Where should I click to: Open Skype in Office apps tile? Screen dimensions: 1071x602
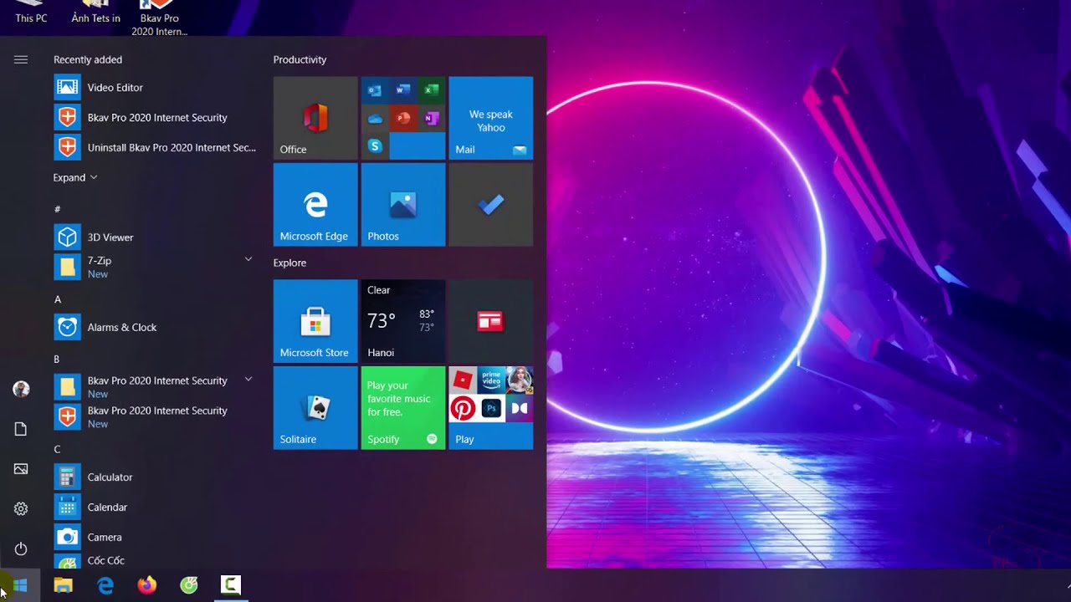[375, 146]
